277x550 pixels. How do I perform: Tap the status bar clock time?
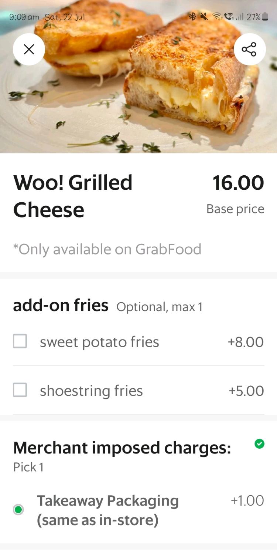click(x=24, y=17)
